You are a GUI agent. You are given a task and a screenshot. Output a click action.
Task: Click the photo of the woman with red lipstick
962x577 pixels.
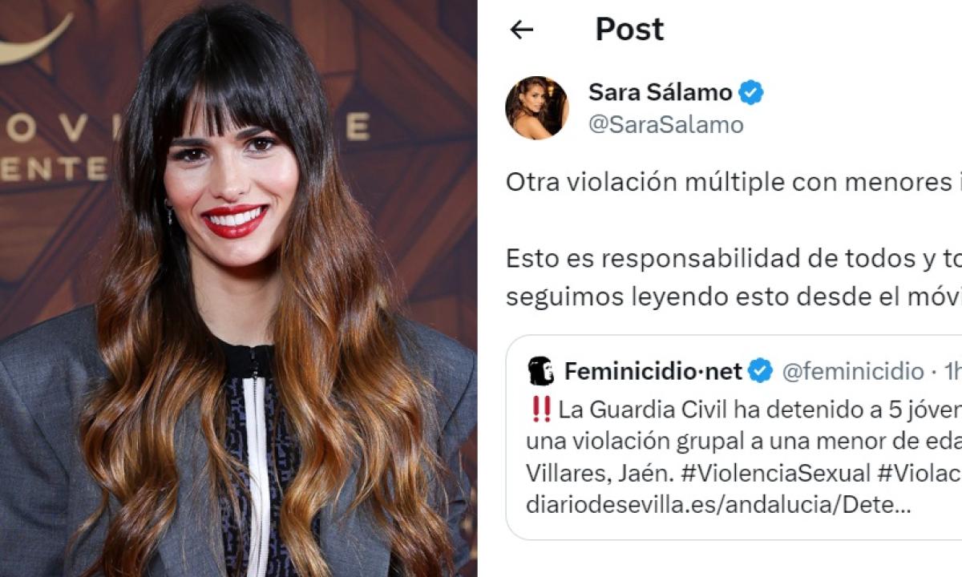click(238, 288)
